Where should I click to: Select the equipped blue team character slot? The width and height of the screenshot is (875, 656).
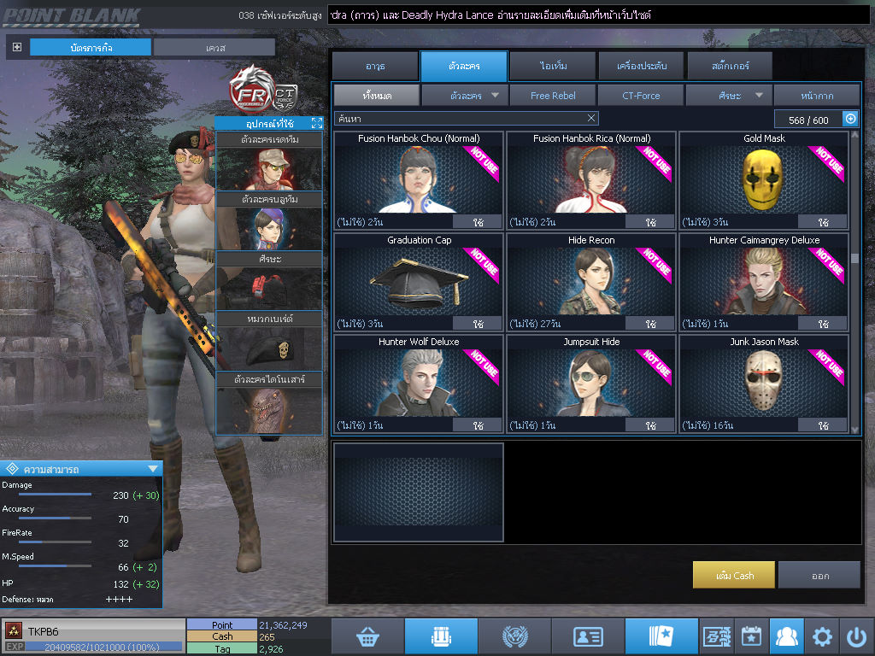click(x=269, y=228)
